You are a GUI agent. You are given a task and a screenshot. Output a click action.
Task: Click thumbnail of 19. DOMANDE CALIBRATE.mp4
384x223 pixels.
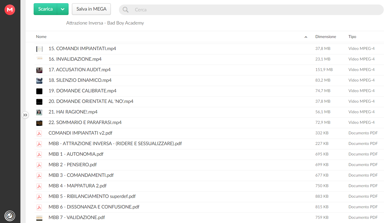point(39,91)
